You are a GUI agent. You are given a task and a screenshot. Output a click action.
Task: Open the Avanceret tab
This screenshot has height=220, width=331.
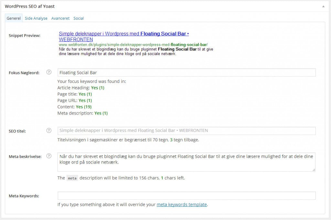click(60, 18)
